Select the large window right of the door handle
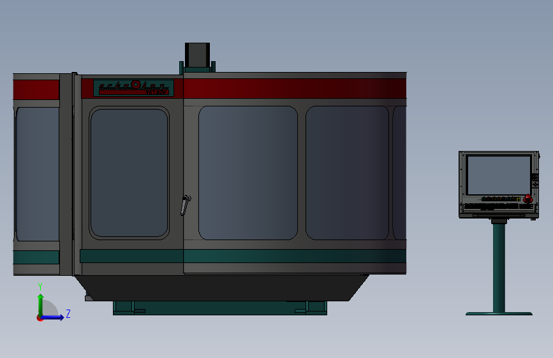Image resolution: width=553 pixels, height=358 pixels. (x=248, y=173)
